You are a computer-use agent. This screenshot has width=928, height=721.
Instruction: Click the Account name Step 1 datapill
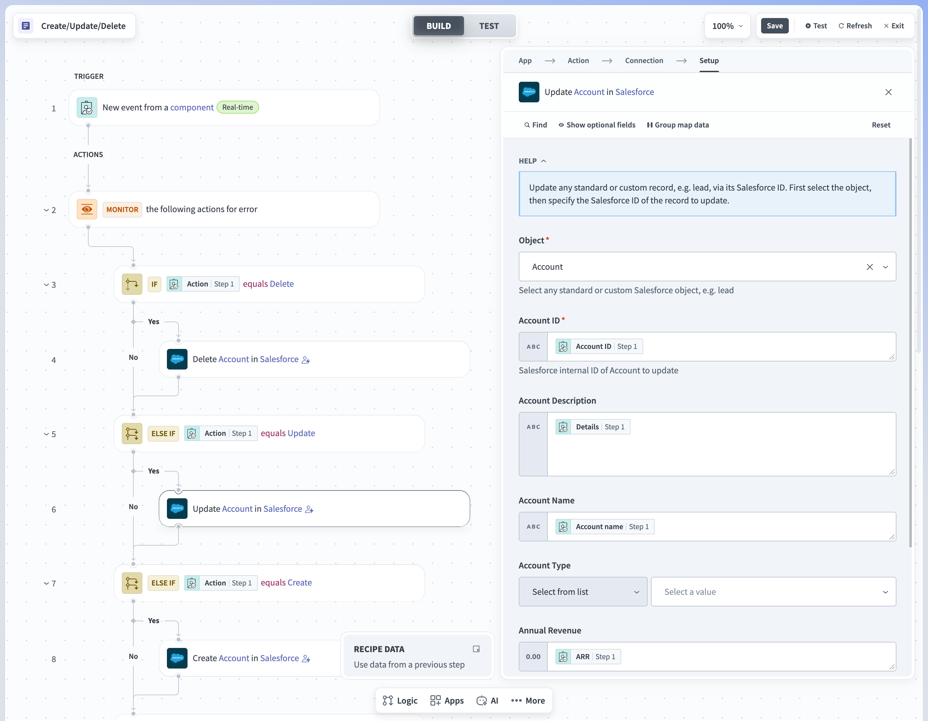click(x=605, y=527)
